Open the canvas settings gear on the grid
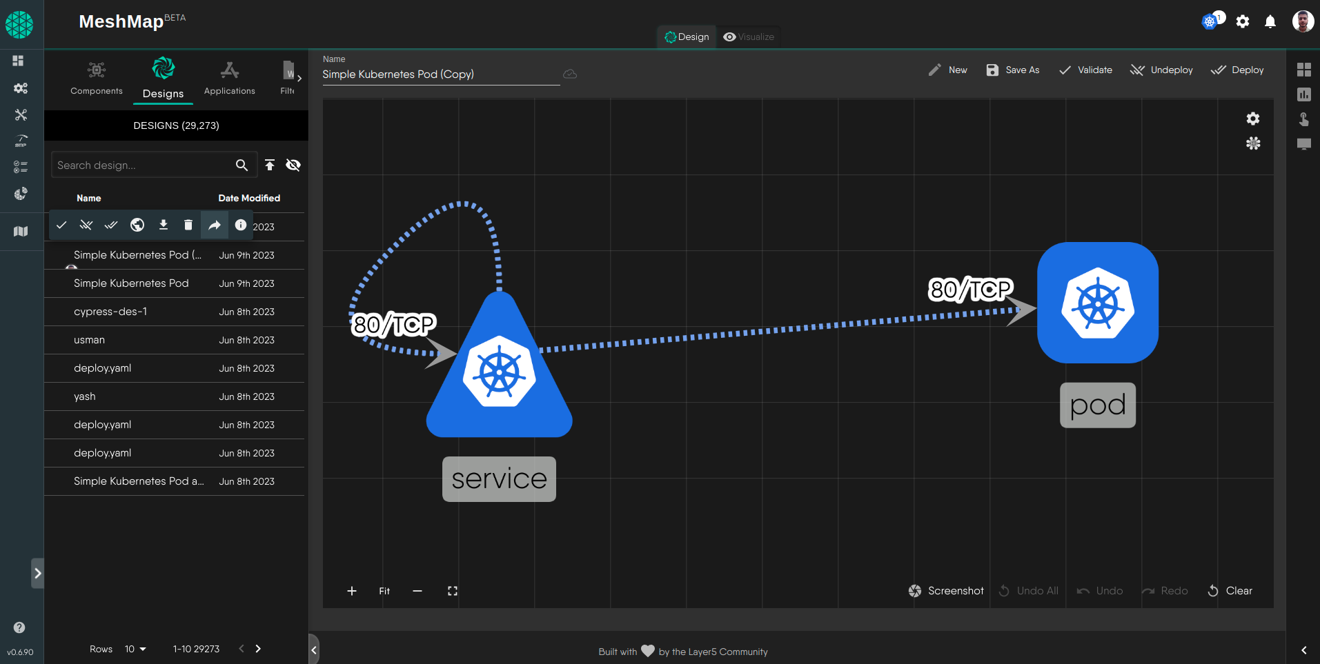The image size is (1320, 664). coord(1253,119)
